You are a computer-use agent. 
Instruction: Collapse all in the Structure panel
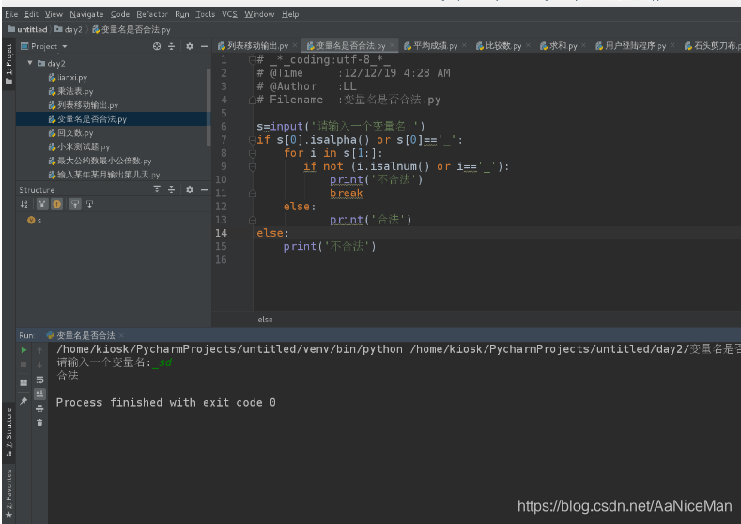pos(172,190)
